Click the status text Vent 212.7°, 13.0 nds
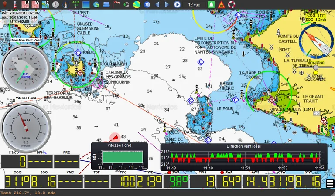This screenshot has width=335, height=196. (28, 193)
